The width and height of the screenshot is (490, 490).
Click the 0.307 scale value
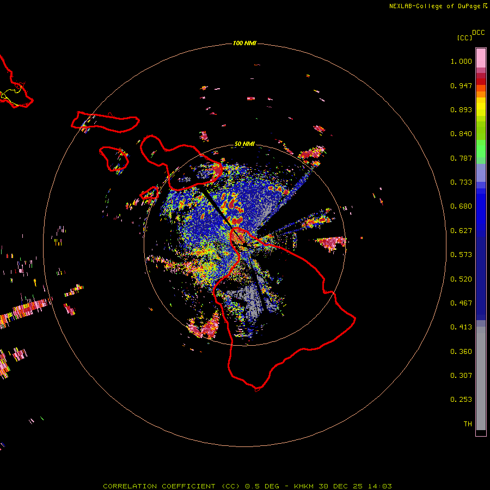click(461, 376)
